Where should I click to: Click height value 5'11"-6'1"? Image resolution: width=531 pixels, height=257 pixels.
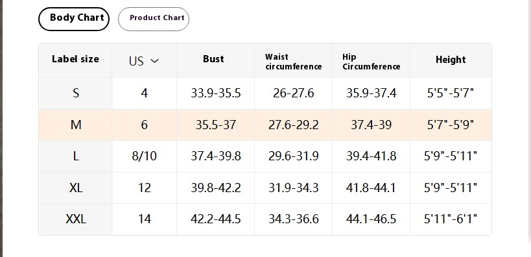click(x=451, y=219)
